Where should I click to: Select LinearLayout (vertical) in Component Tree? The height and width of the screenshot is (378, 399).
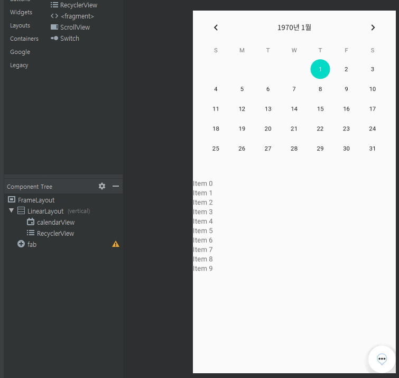(59, 211)
